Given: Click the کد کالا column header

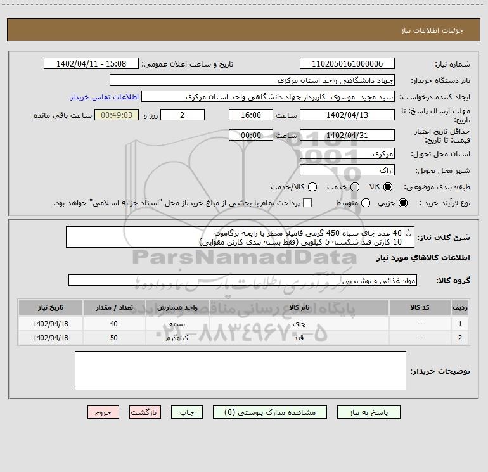Looking at the screenshot, I should tap(420, 307).
